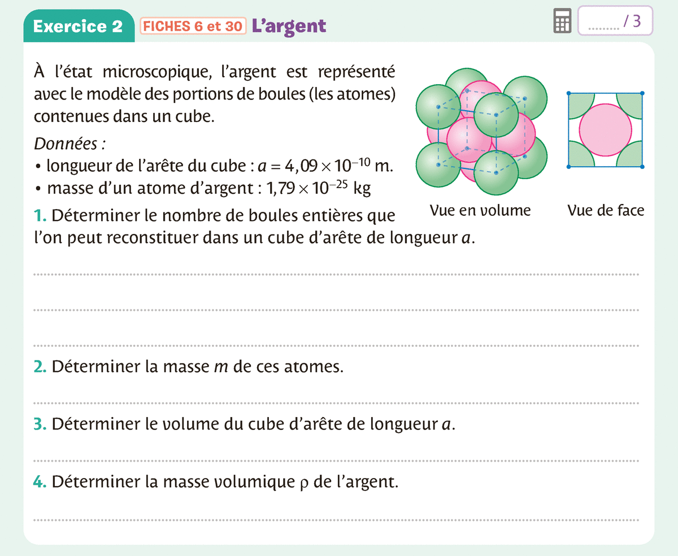Click first dotted answer line under question 1
678x556 pixels.
tap(336, 275)
